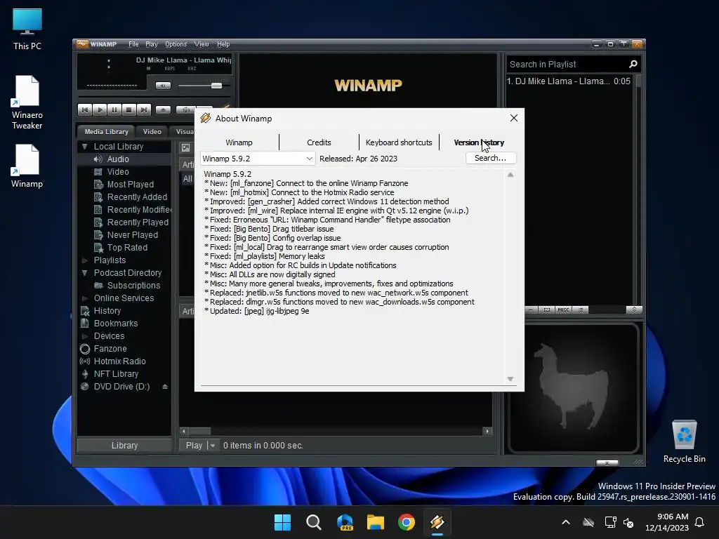Pause the current song
Screen dimensions: 719x539
click(x=114, y=110)
